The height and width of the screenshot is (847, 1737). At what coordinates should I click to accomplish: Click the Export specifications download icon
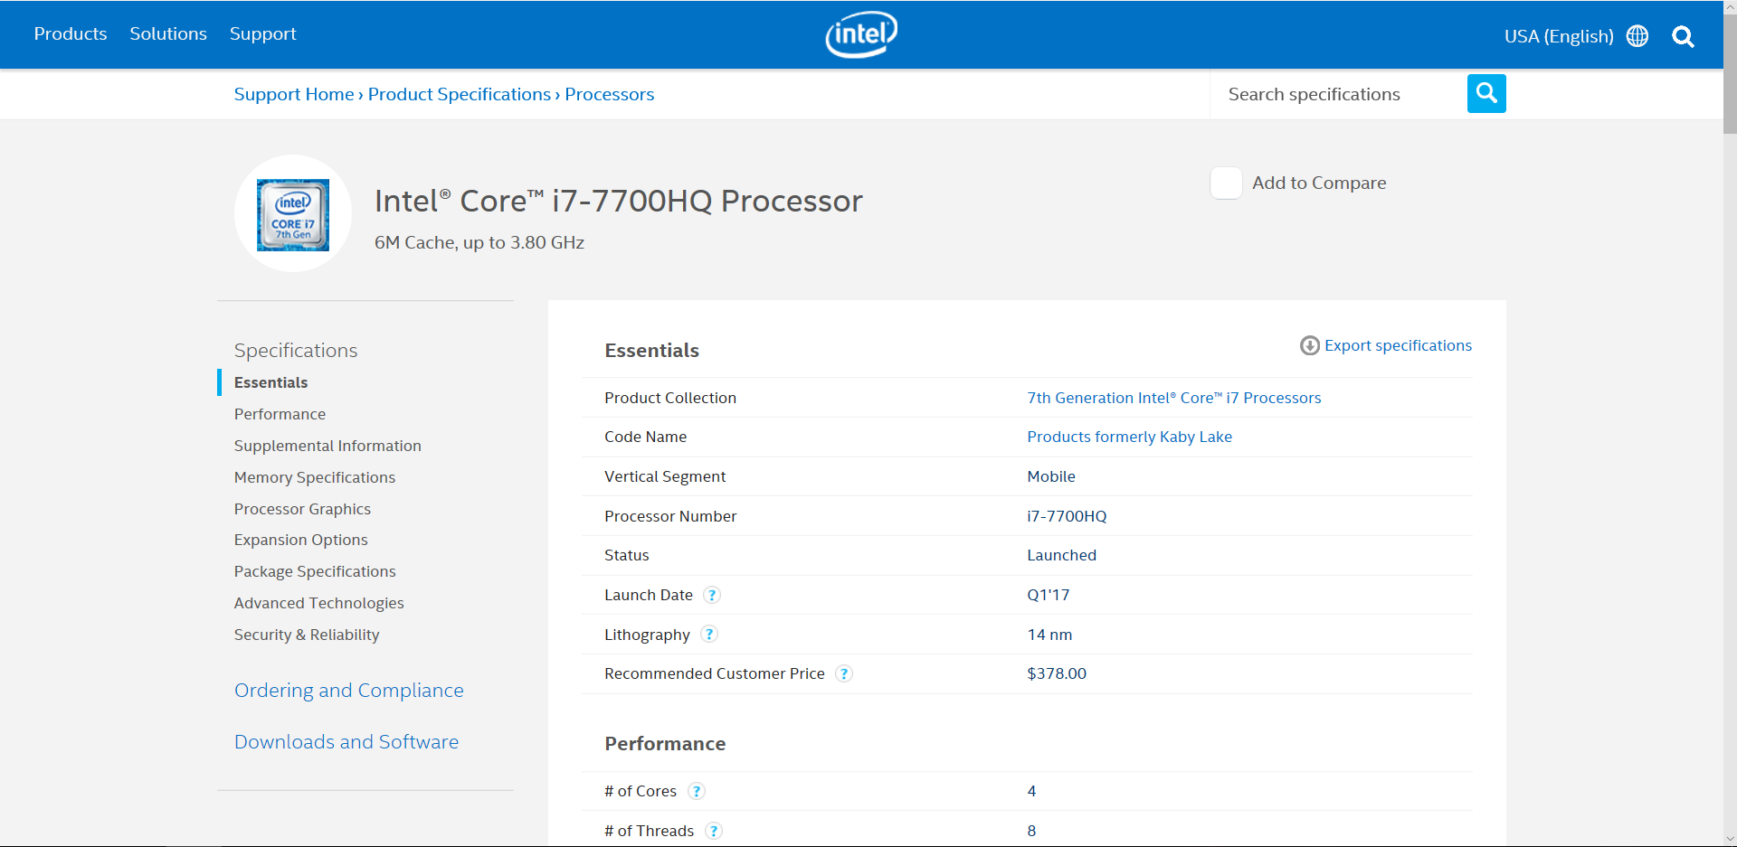pyautogui.click(x=1309, y=345)
